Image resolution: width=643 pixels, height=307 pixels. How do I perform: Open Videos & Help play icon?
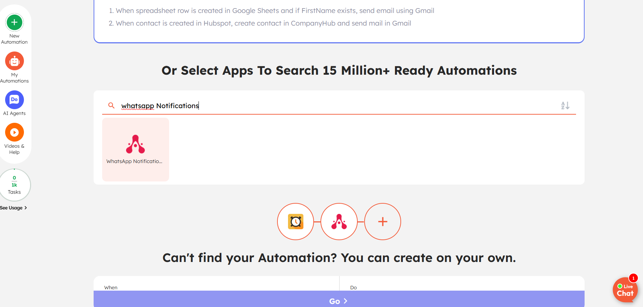click(14, 132)
